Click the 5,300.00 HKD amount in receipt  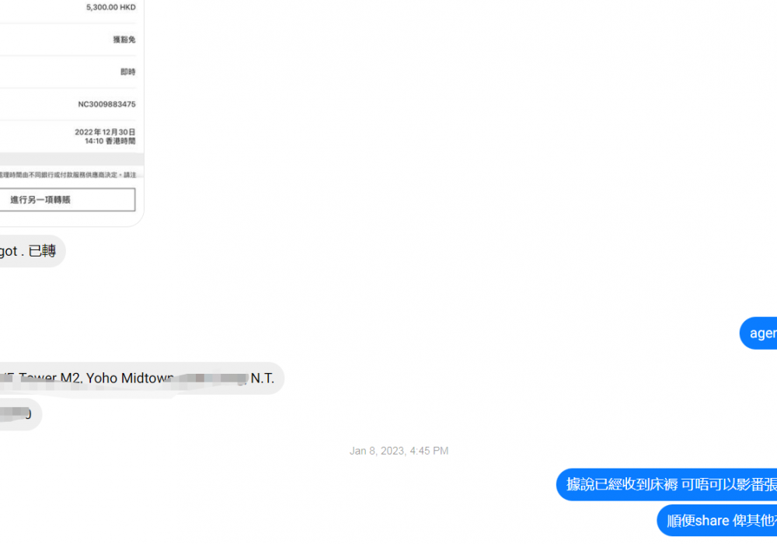pos(110,8)
